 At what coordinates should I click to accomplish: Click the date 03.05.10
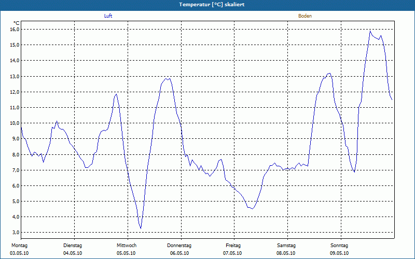(19, 253)
